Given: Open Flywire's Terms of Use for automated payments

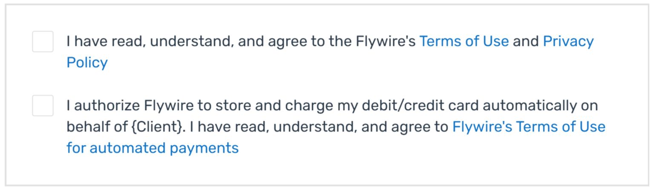Looking at the screenshot, I should coord(528,127).
